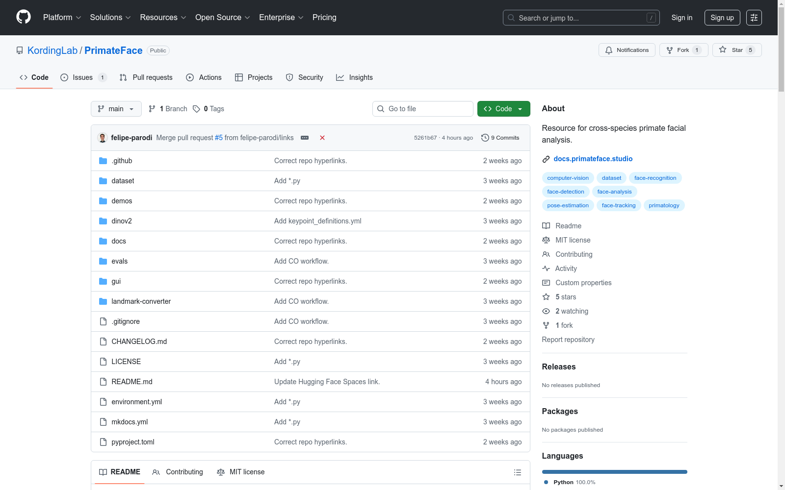
Task: Click the page vertical scrollbar
Action: tap(781, 245)
